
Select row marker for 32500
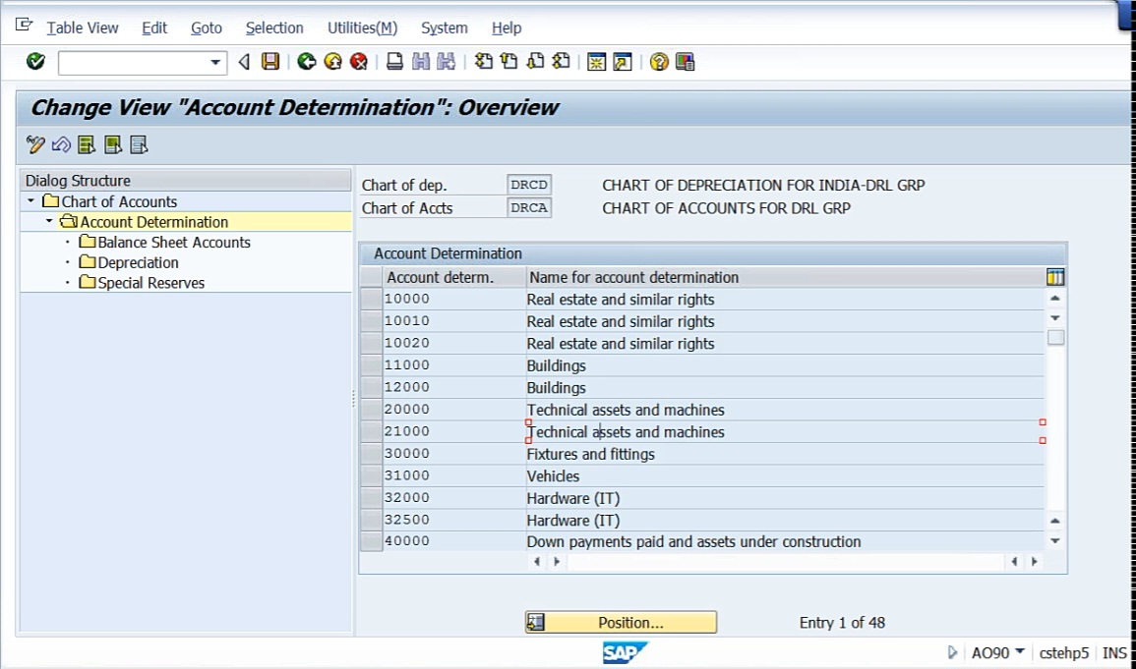372,520
